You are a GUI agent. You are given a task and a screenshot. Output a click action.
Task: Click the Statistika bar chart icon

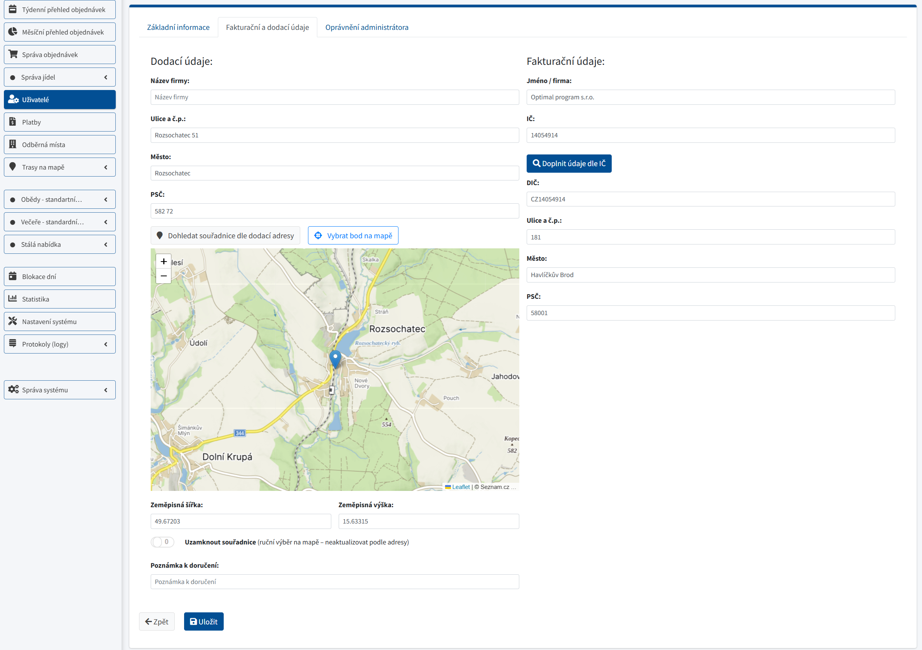pos(12,298)
